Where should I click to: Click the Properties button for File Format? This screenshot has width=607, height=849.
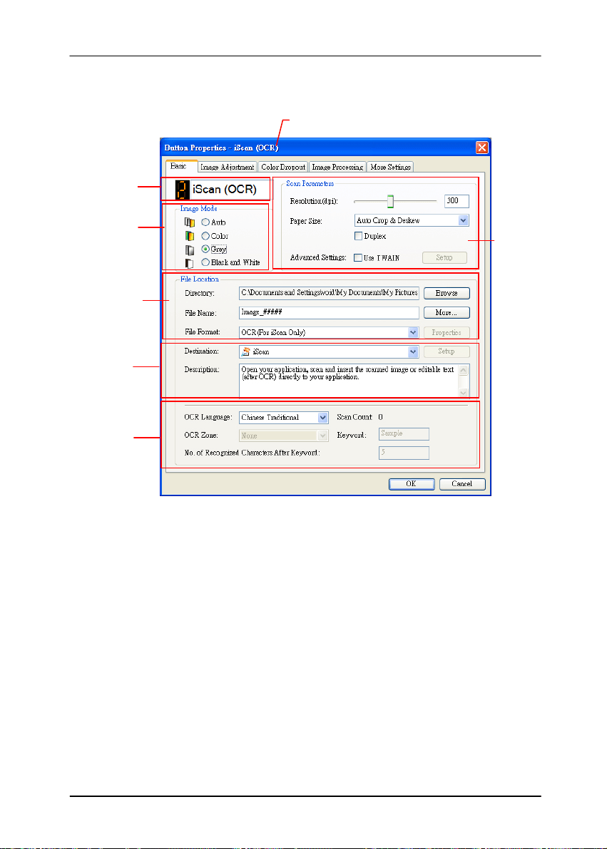tap(447, 332)
